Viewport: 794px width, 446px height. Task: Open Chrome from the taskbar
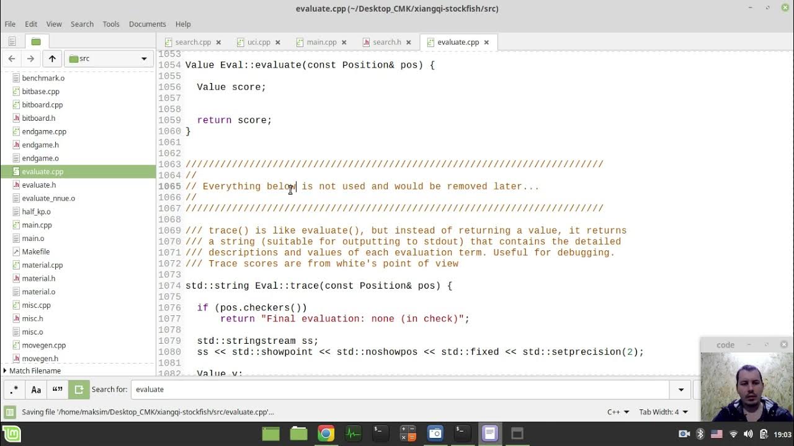[x=326, y=434]
